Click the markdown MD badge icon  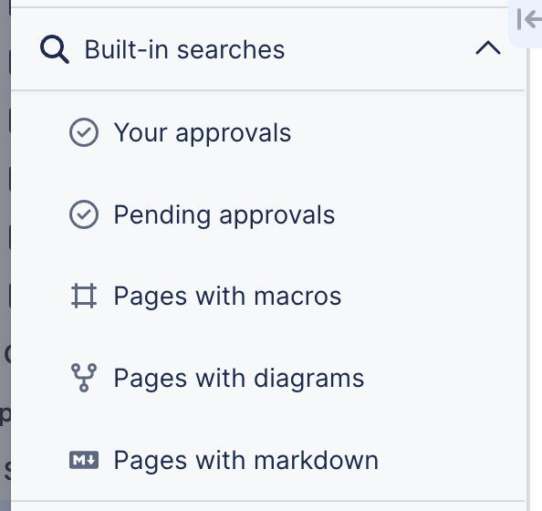[84, 460]
